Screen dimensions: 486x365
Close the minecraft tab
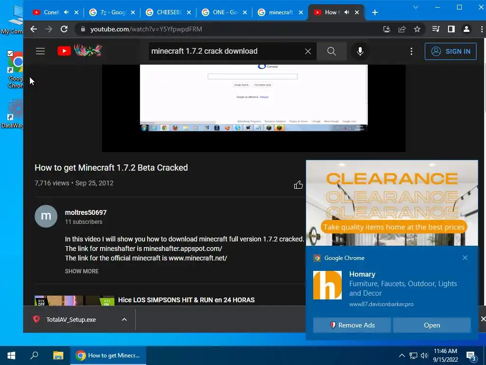300,12
